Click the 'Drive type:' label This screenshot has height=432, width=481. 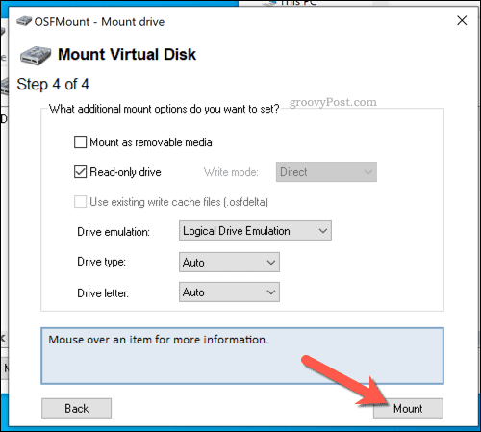(102, 262)
